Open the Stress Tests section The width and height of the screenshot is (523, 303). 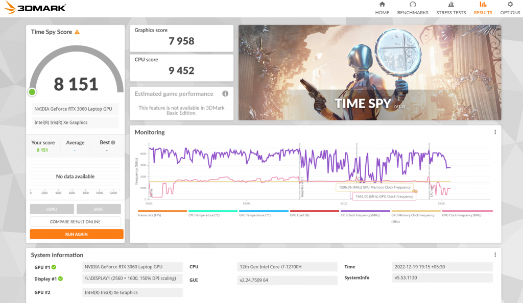451,6
